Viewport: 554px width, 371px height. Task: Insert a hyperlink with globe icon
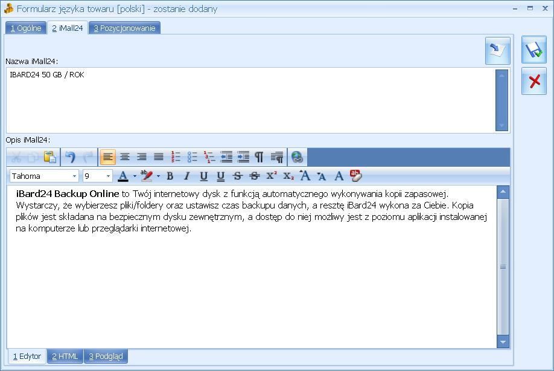297,157
